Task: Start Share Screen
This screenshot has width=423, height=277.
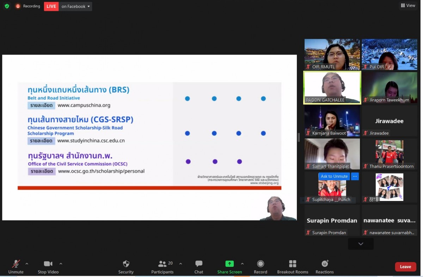Action: [229, 267]
